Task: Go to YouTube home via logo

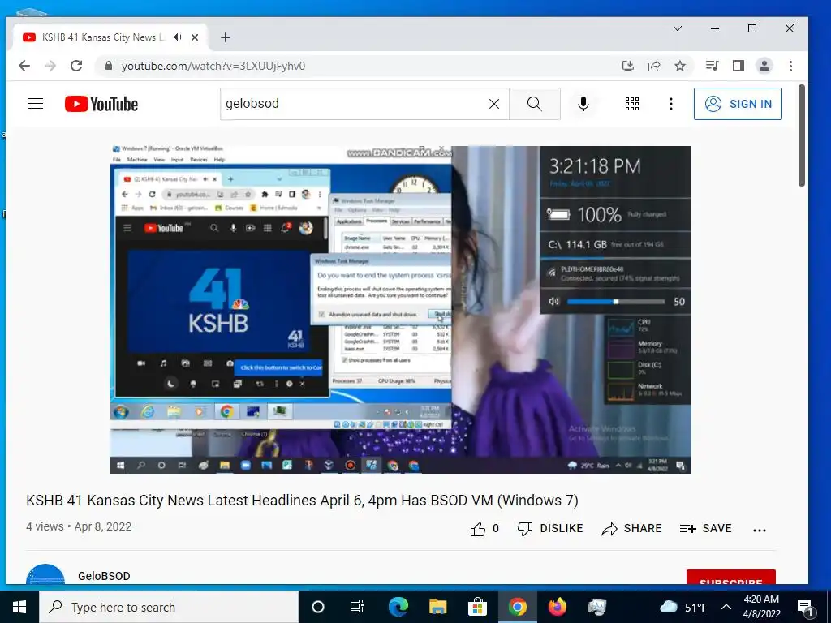Action: pos(101,104)
